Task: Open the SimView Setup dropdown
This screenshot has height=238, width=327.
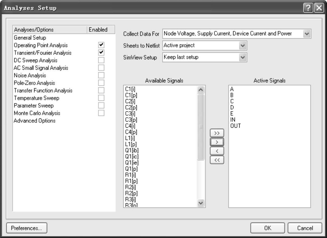Action: click(243, 57)
